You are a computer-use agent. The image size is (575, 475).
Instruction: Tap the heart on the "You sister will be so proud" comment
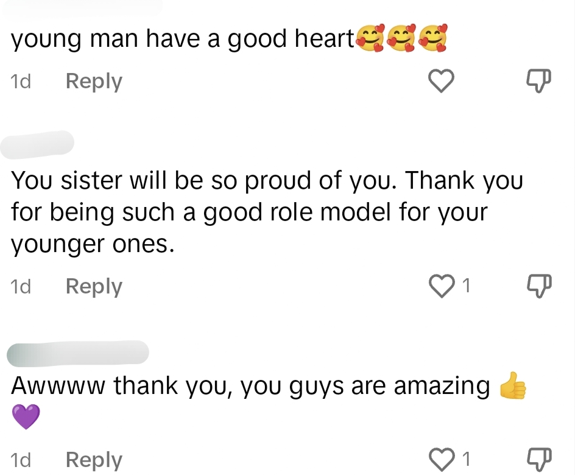(x=441, y=286)
